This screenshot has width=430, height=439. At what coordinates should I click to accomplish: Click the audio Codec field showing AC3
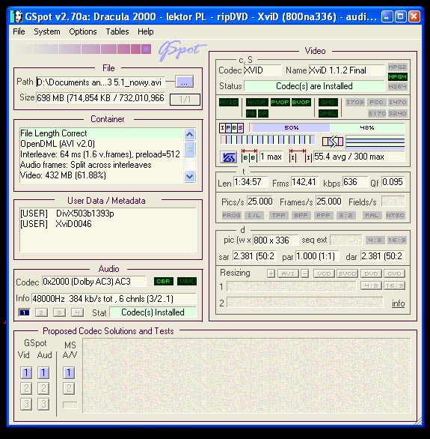[94, 282]
